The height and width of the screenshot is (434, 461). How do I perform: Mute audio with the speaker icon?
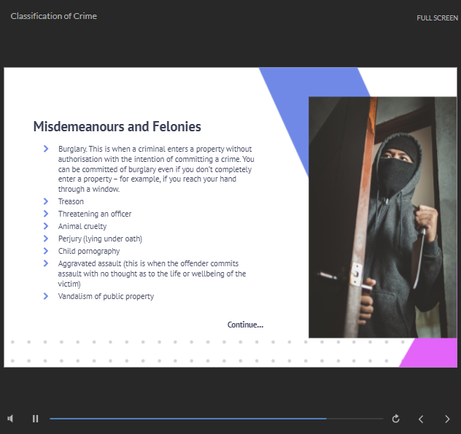click(11, 419)
